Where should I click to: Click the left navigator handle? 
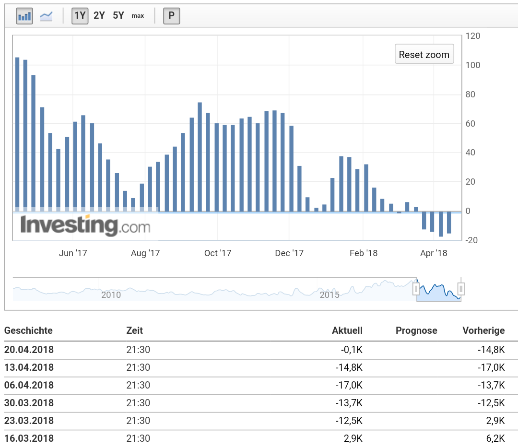pos(416,289)
